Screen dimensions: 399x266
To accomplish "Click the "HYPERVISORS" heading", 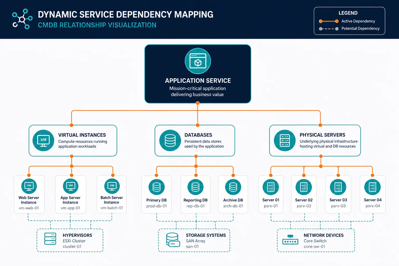I will (x=77, y=235).
